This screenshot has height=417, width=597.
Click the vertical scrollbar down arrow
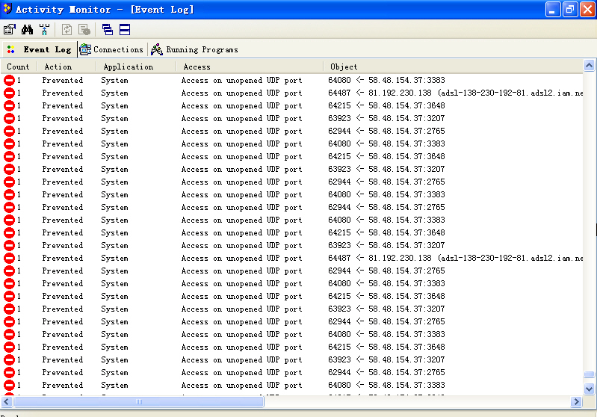[x=589, y=389]
